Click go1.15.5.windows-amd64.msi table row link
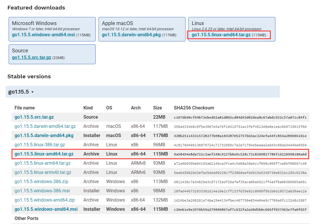 coord(46,209)
